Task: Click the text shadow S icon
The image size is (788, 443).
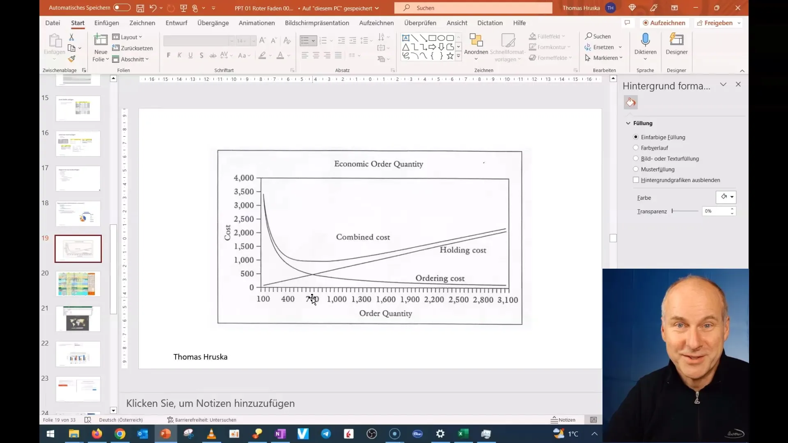Action: [202, 55]
